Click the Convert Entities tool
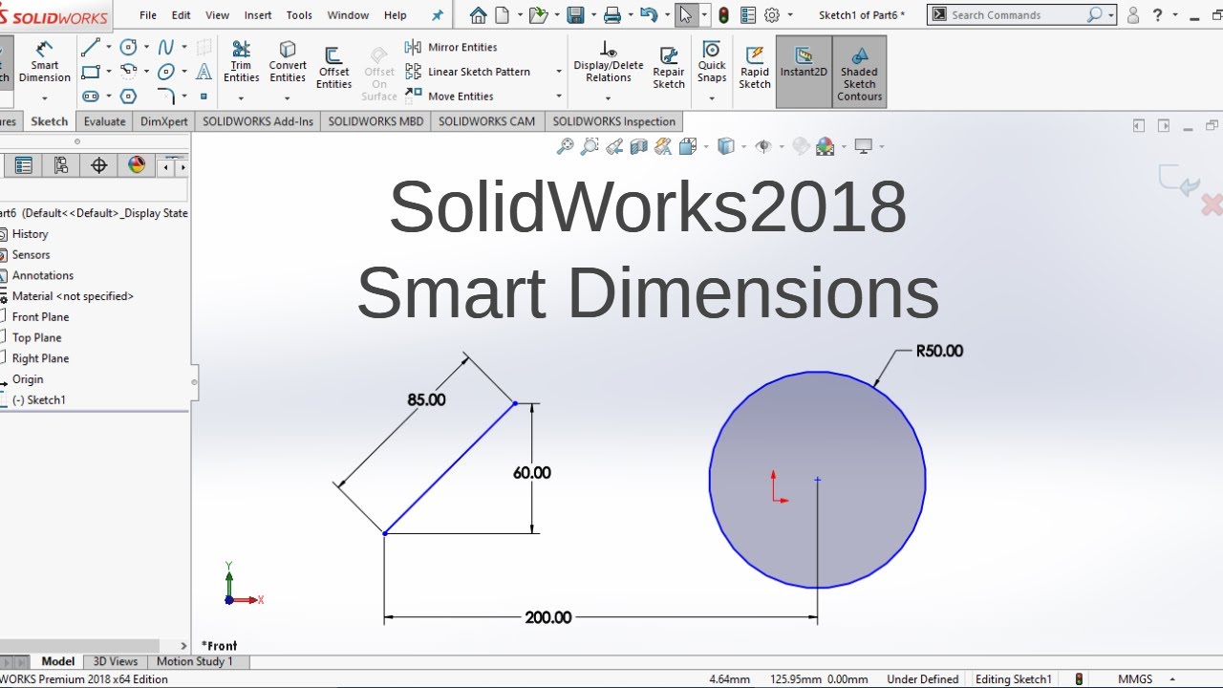 pos(288,62)
